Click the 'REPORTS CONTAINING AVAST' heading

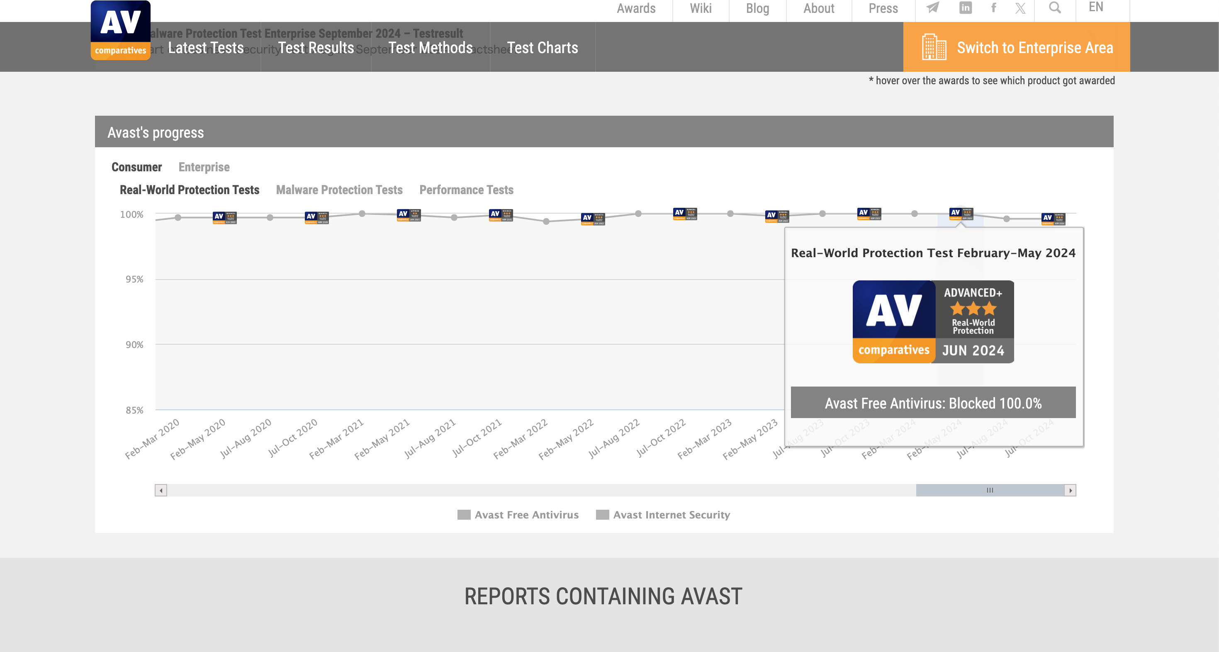tap(603, 596)
